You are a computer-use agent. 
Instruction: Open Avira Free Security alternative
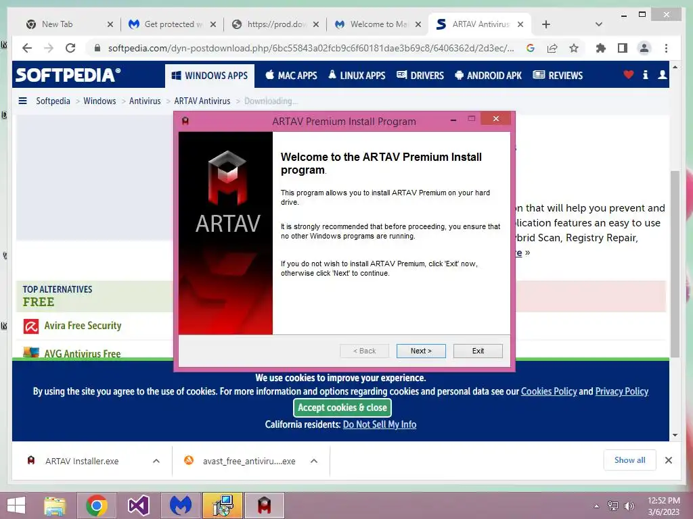click(83, 326)
